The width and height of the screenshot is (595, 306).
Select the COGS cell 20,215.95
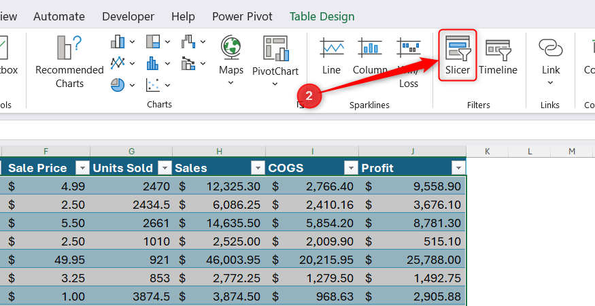(x=312, y=260)
